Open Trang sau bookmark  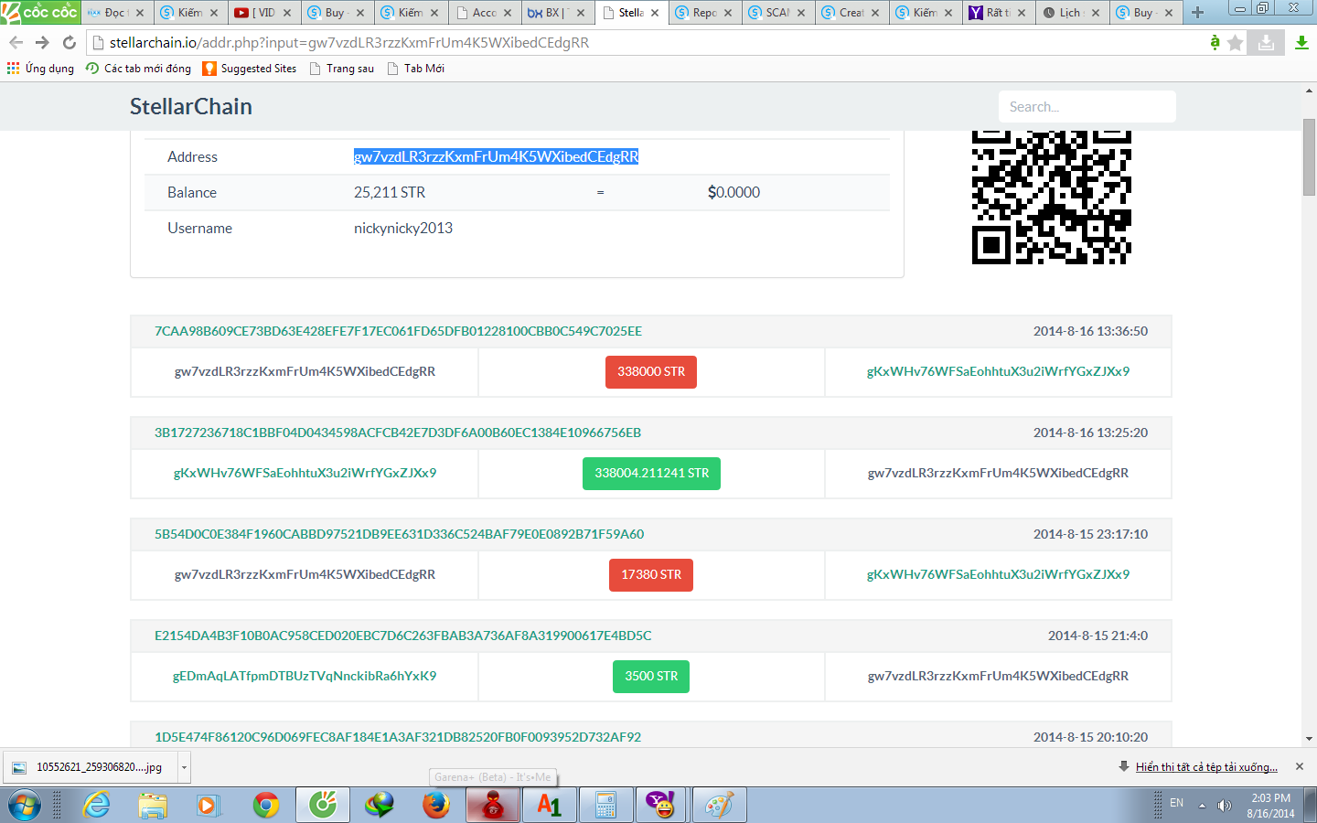click(x=342, y=69)
